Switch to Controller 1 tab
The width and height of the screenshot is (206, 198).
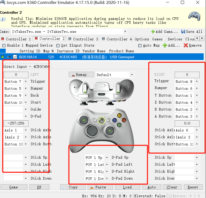pyautogui.click(x=16, y=39)
